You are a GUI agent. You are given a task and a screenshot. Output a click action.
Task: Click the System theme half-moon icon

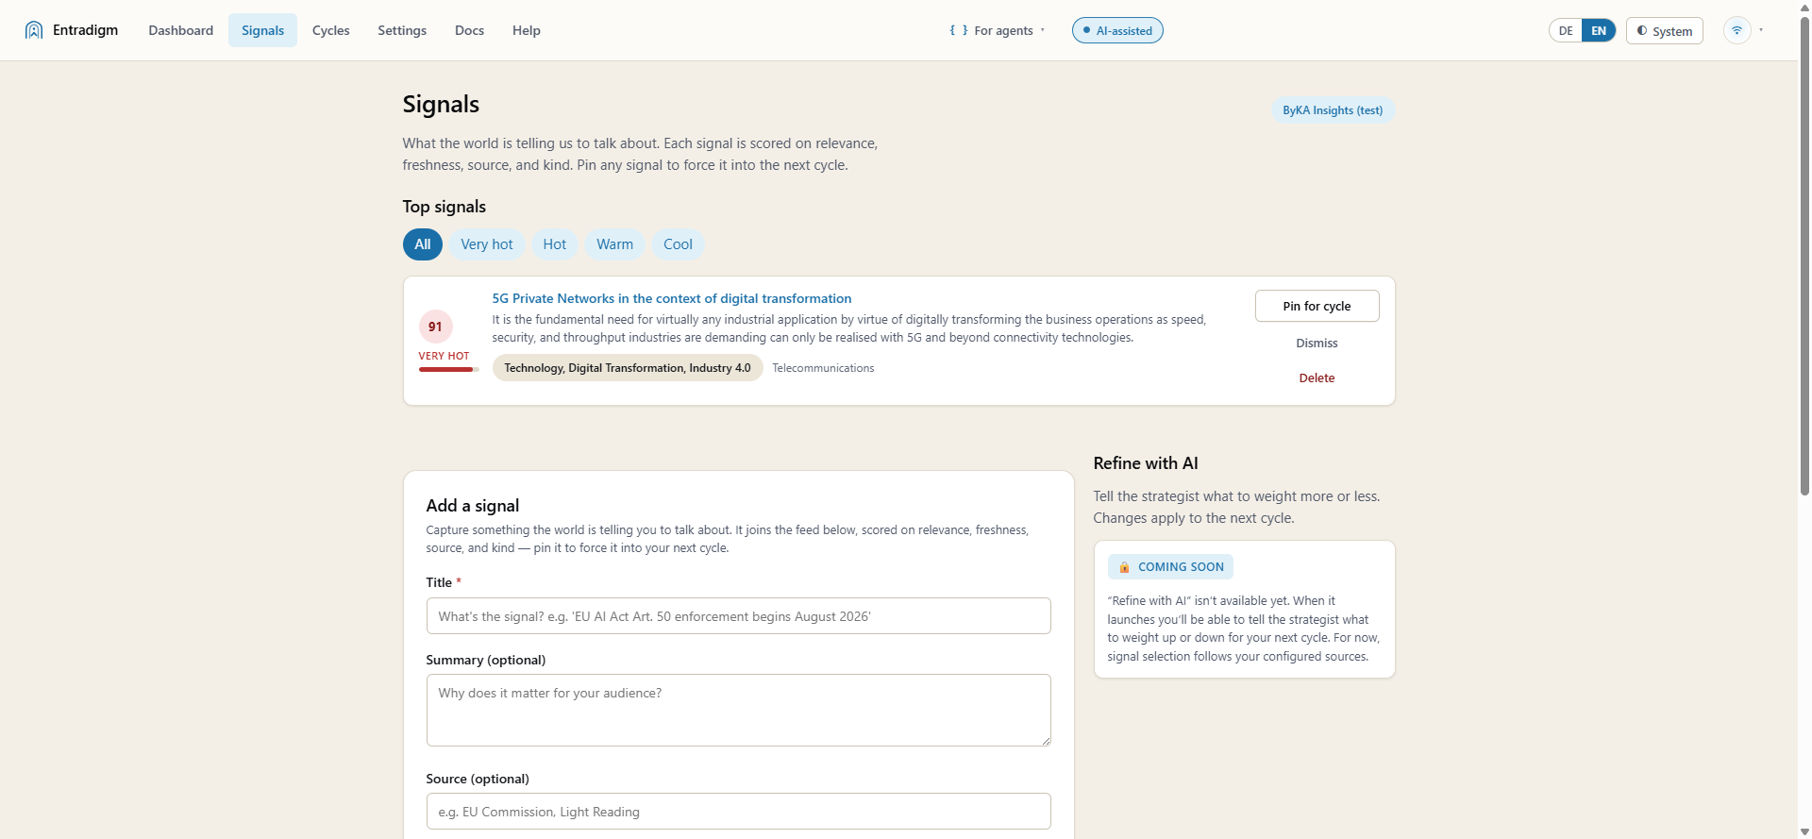1642,30
